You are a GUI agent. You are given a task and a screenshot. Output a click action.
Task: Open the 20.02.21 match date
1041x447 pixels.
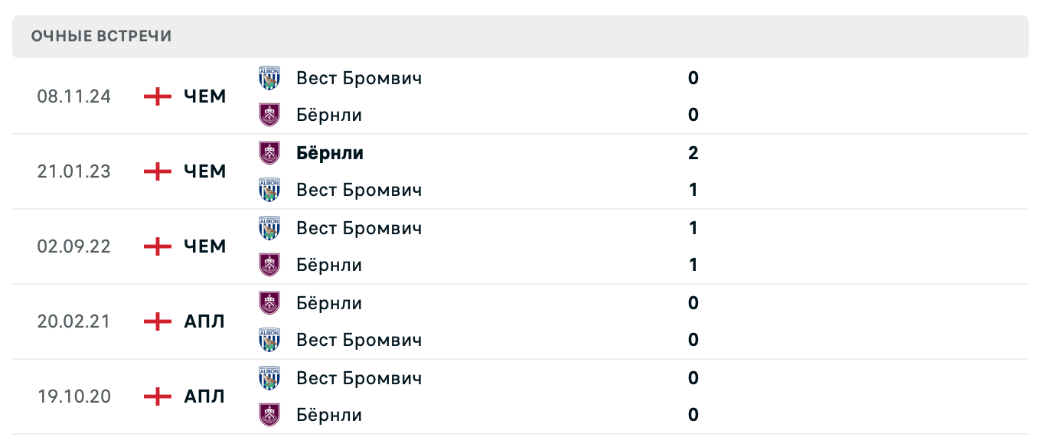tap(73, 321)
